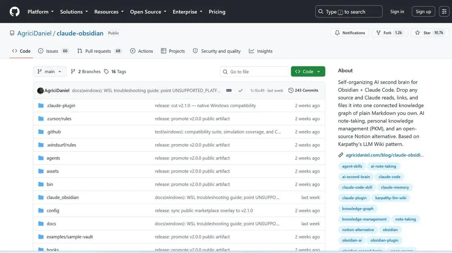
Task: Open the Platform dropdown menu
Action: point(41,12)
